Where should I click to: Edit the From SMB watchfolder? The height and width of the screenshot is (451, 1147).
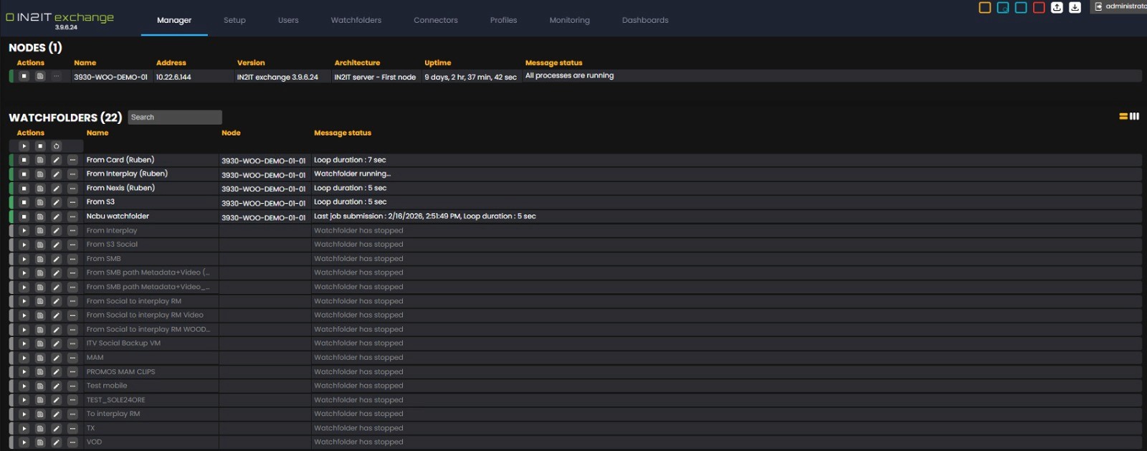pos(56,259)
